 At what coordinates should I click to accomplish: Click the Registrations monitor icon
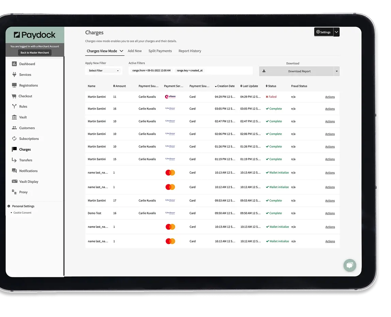pyautogui.click(x=14, y=85)
